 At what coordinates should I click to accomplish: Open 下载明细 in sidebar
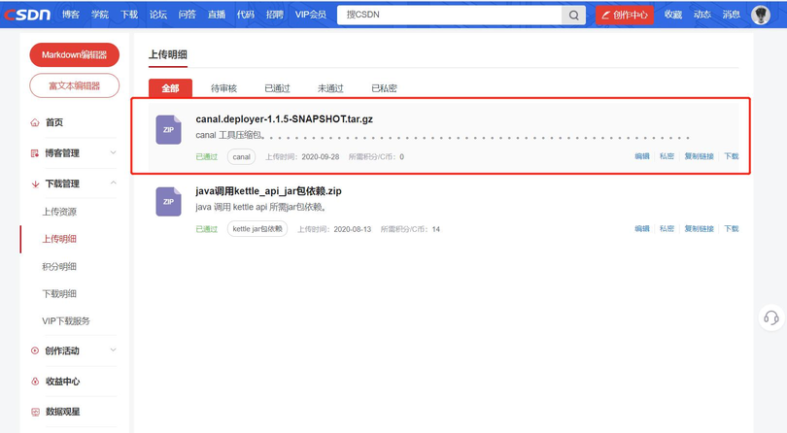[x=59, y=293]
